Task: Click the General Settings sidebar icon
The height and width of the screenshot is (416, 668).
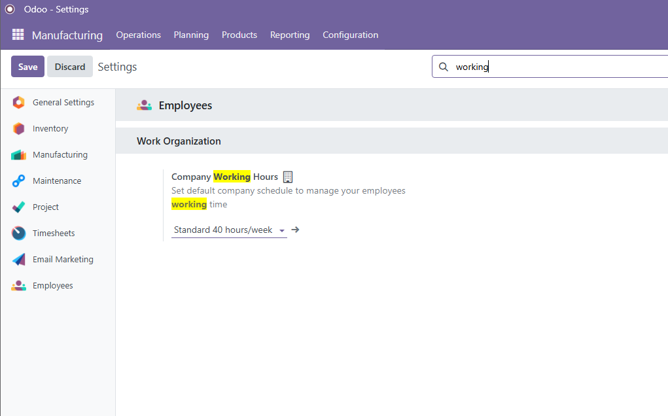Action: pos(19,103)
